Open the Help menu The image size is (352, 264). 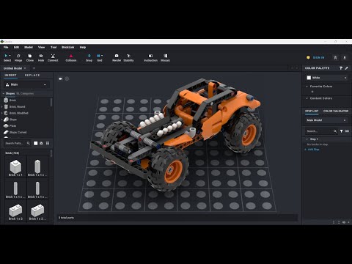(83, 47)
